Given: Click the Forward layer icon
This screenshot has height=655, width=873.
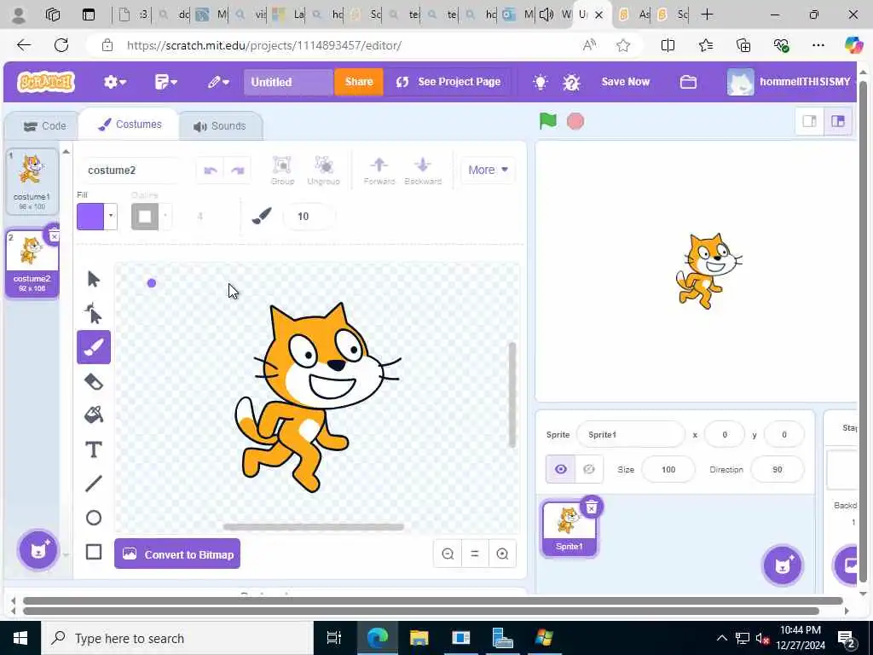Looking at the screenshot, I should [x=379, y=171].
